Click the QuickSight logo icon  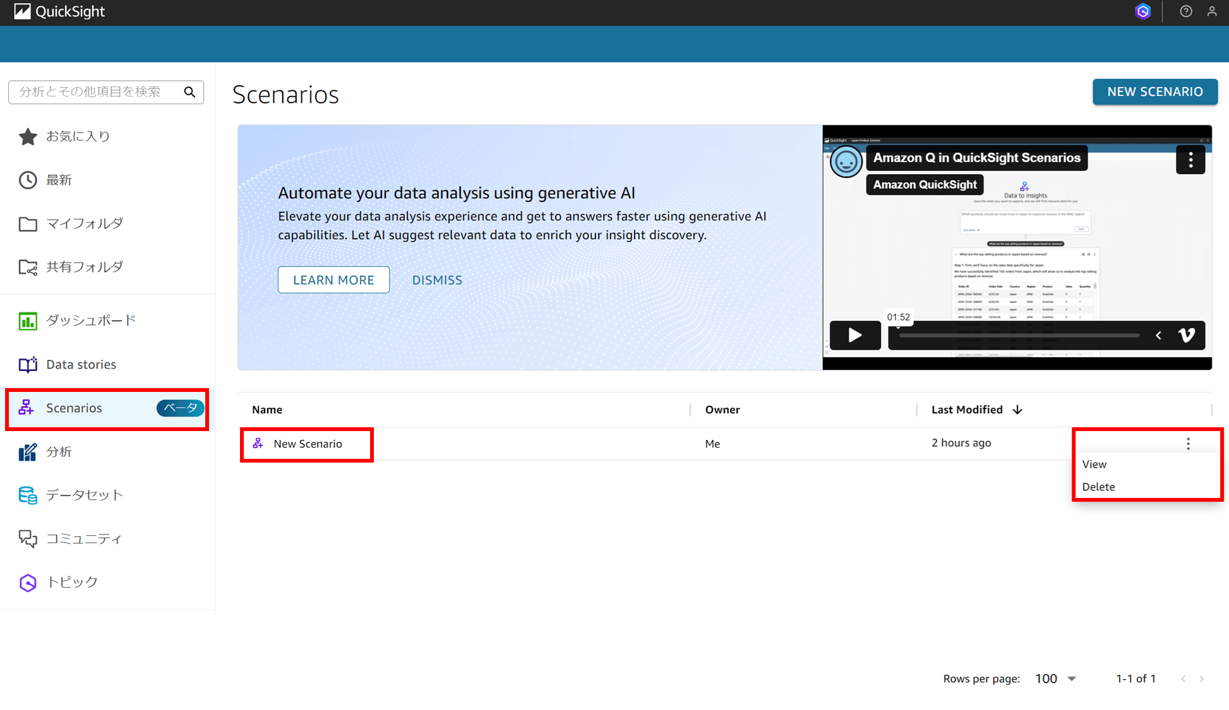22,11
